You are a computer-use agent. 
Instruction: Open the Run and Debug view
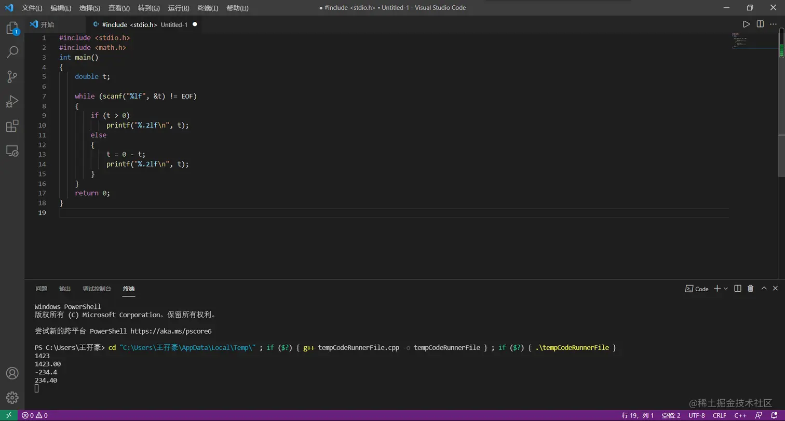(12, 101)
